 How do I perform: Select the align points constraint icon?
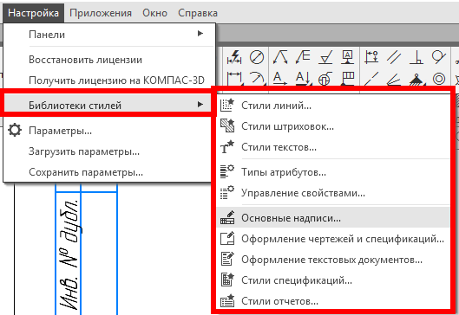371,56
